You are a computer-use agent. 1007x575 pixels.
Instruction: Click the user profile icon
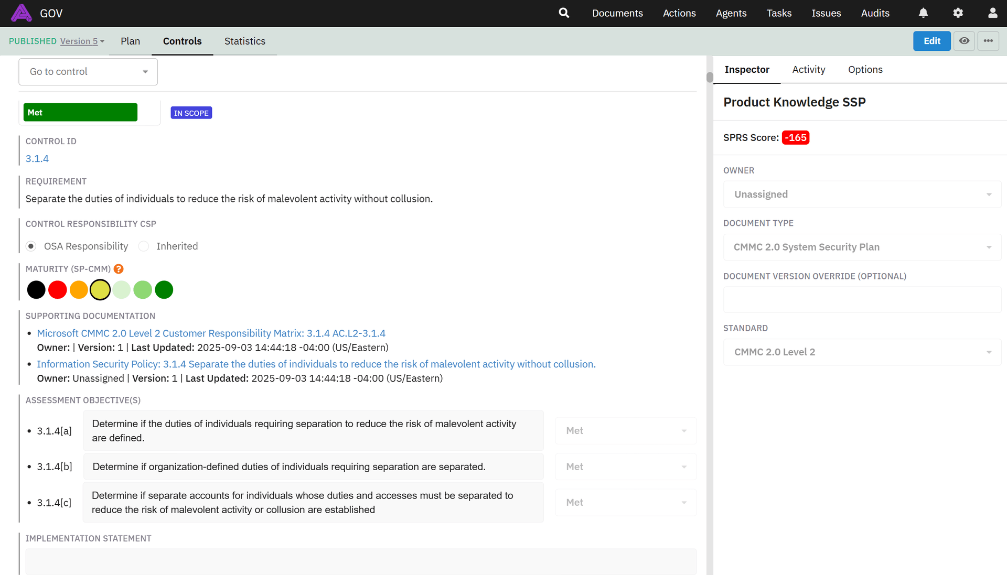[992, 13]
